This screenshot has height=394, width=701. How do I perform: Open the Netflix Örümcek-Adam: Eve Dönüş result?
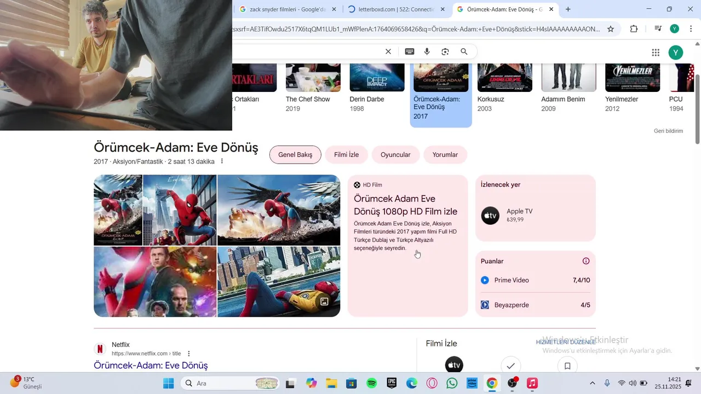tap(151, 366)
